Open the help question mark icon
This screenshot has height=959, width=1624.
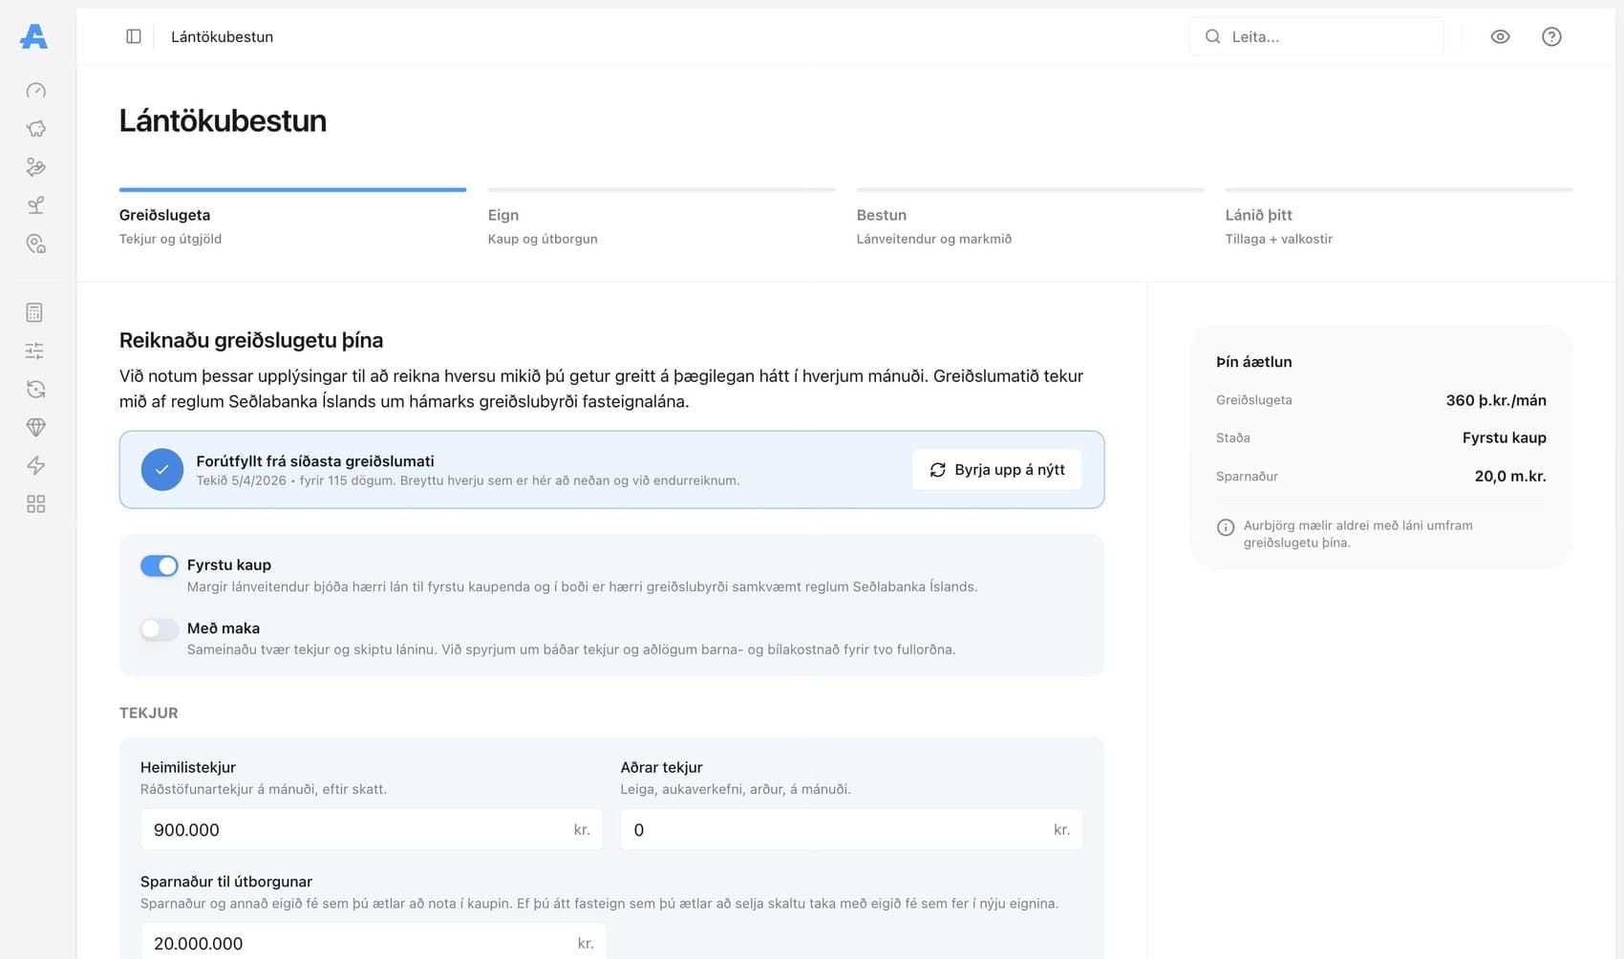pyautogui.click(x=1551, y=36)
